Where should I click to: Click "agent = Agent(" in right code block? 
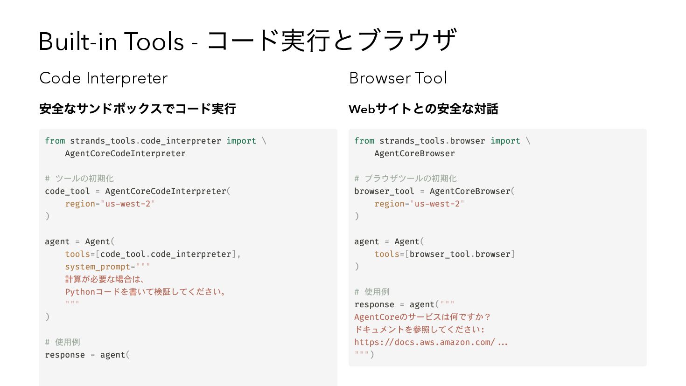tap(389, 241)
